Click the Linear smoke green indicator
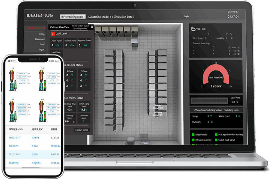The height and width of the screenshot is (179, 270). click(x=193, y=134)
